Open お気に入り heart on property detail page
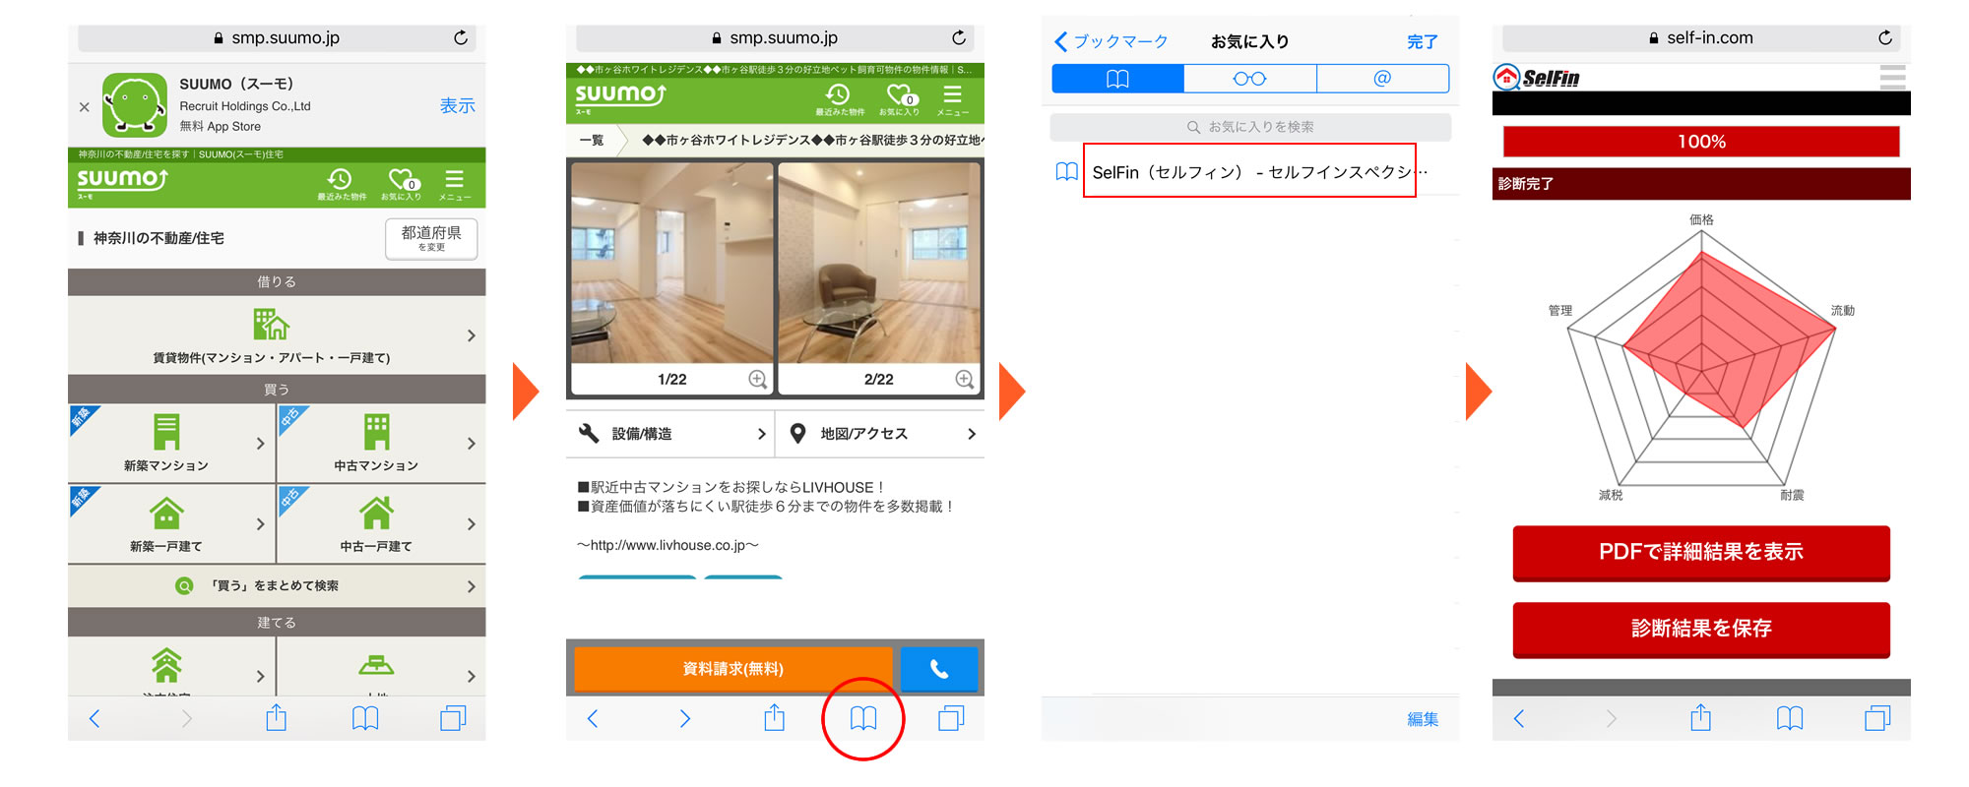1969x787 pixels. pos(899,98)
